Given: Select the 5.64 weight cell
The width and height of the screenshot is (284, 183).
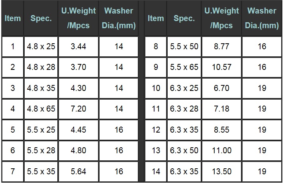Looking at the screenshot, I should click(78, 171).
